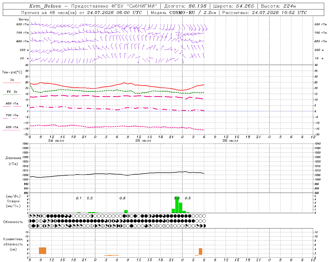Click the Td 2м dew point legend
This screenshot has height=262, width=328.
pos(12,93)
